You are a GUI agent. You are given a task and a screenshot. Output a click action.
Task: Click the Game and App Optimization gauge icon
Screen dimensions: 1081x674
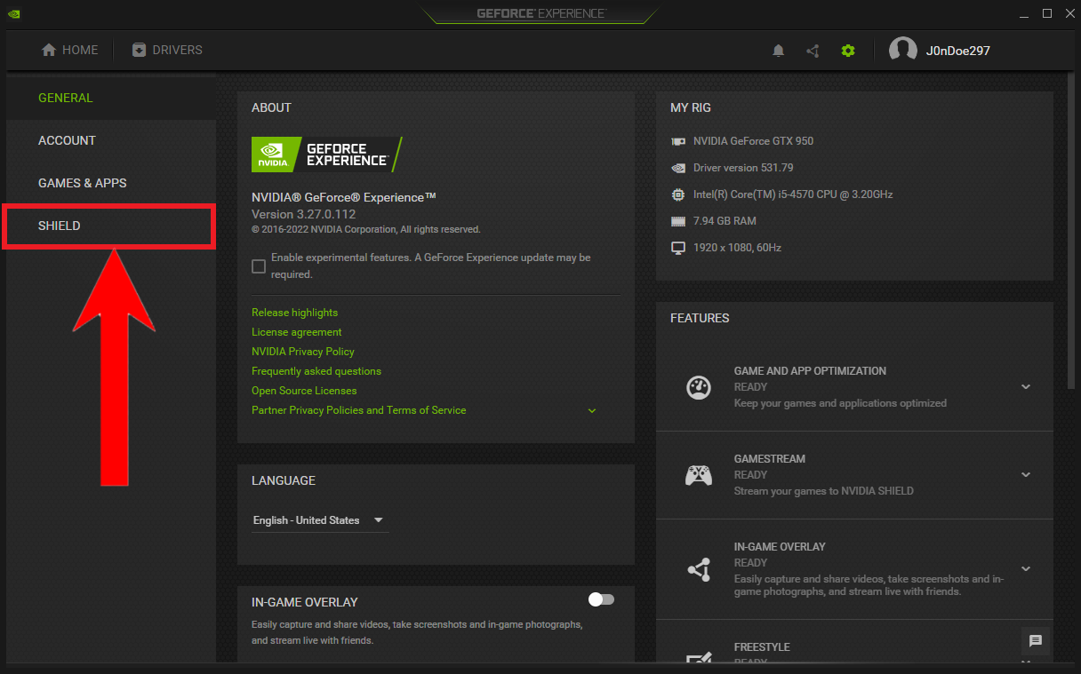pos(699,387)
